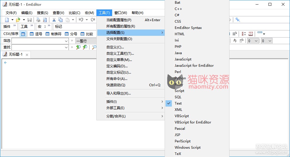Viewport: 290px width, 157px height.
Task: Choose 文件关联配置(O) menu entry
Action: [131, 39]
